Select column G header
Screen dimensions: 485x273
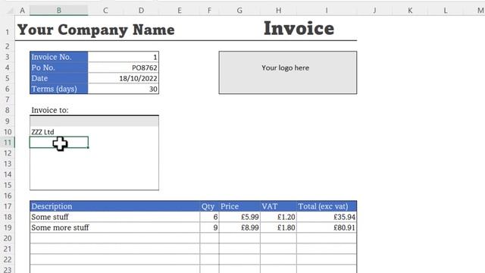[239, 11]
